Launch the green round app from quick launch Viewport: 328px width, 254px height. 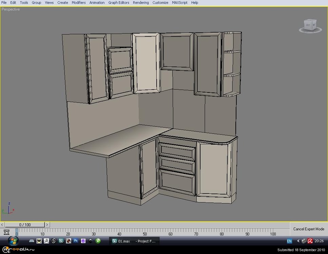pos(98,241)
